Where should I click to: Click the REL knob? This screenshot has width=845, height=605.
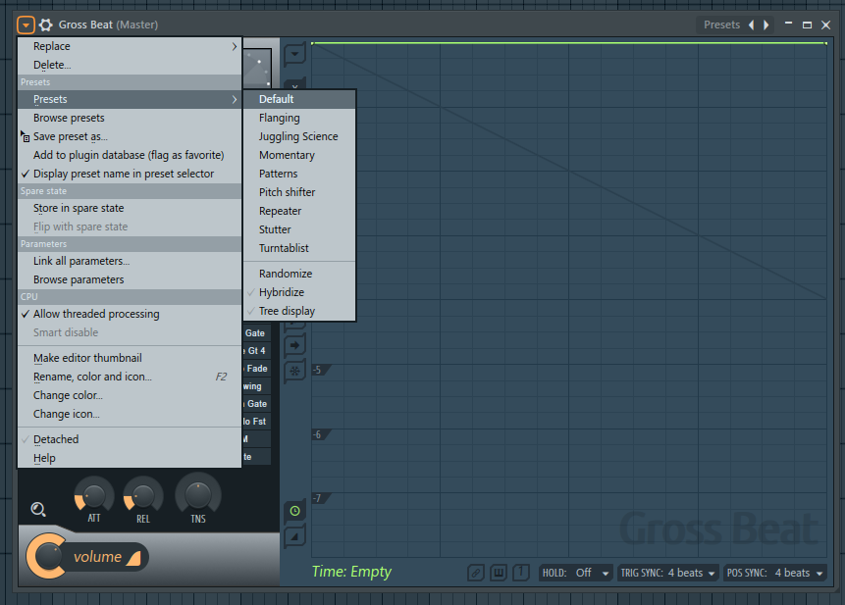click(143, 496)
